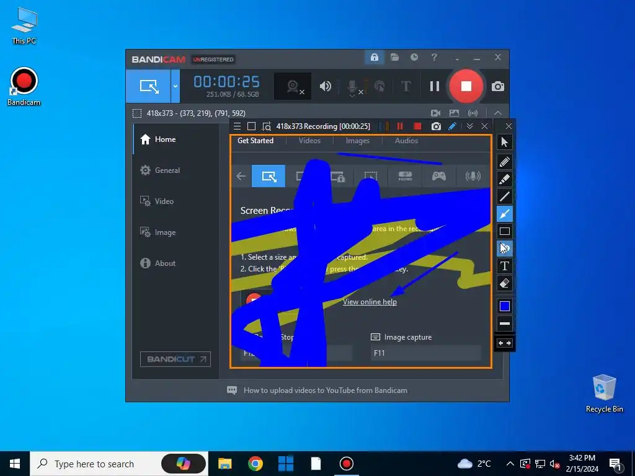
Task: Open the View online help link
Action: (x=370, y=302)
